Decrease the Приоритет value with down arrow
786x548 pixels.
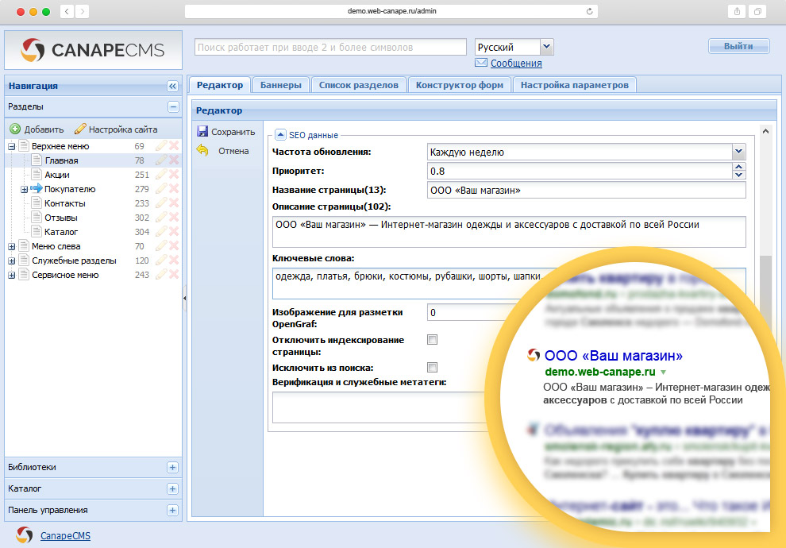pos(738,175)
